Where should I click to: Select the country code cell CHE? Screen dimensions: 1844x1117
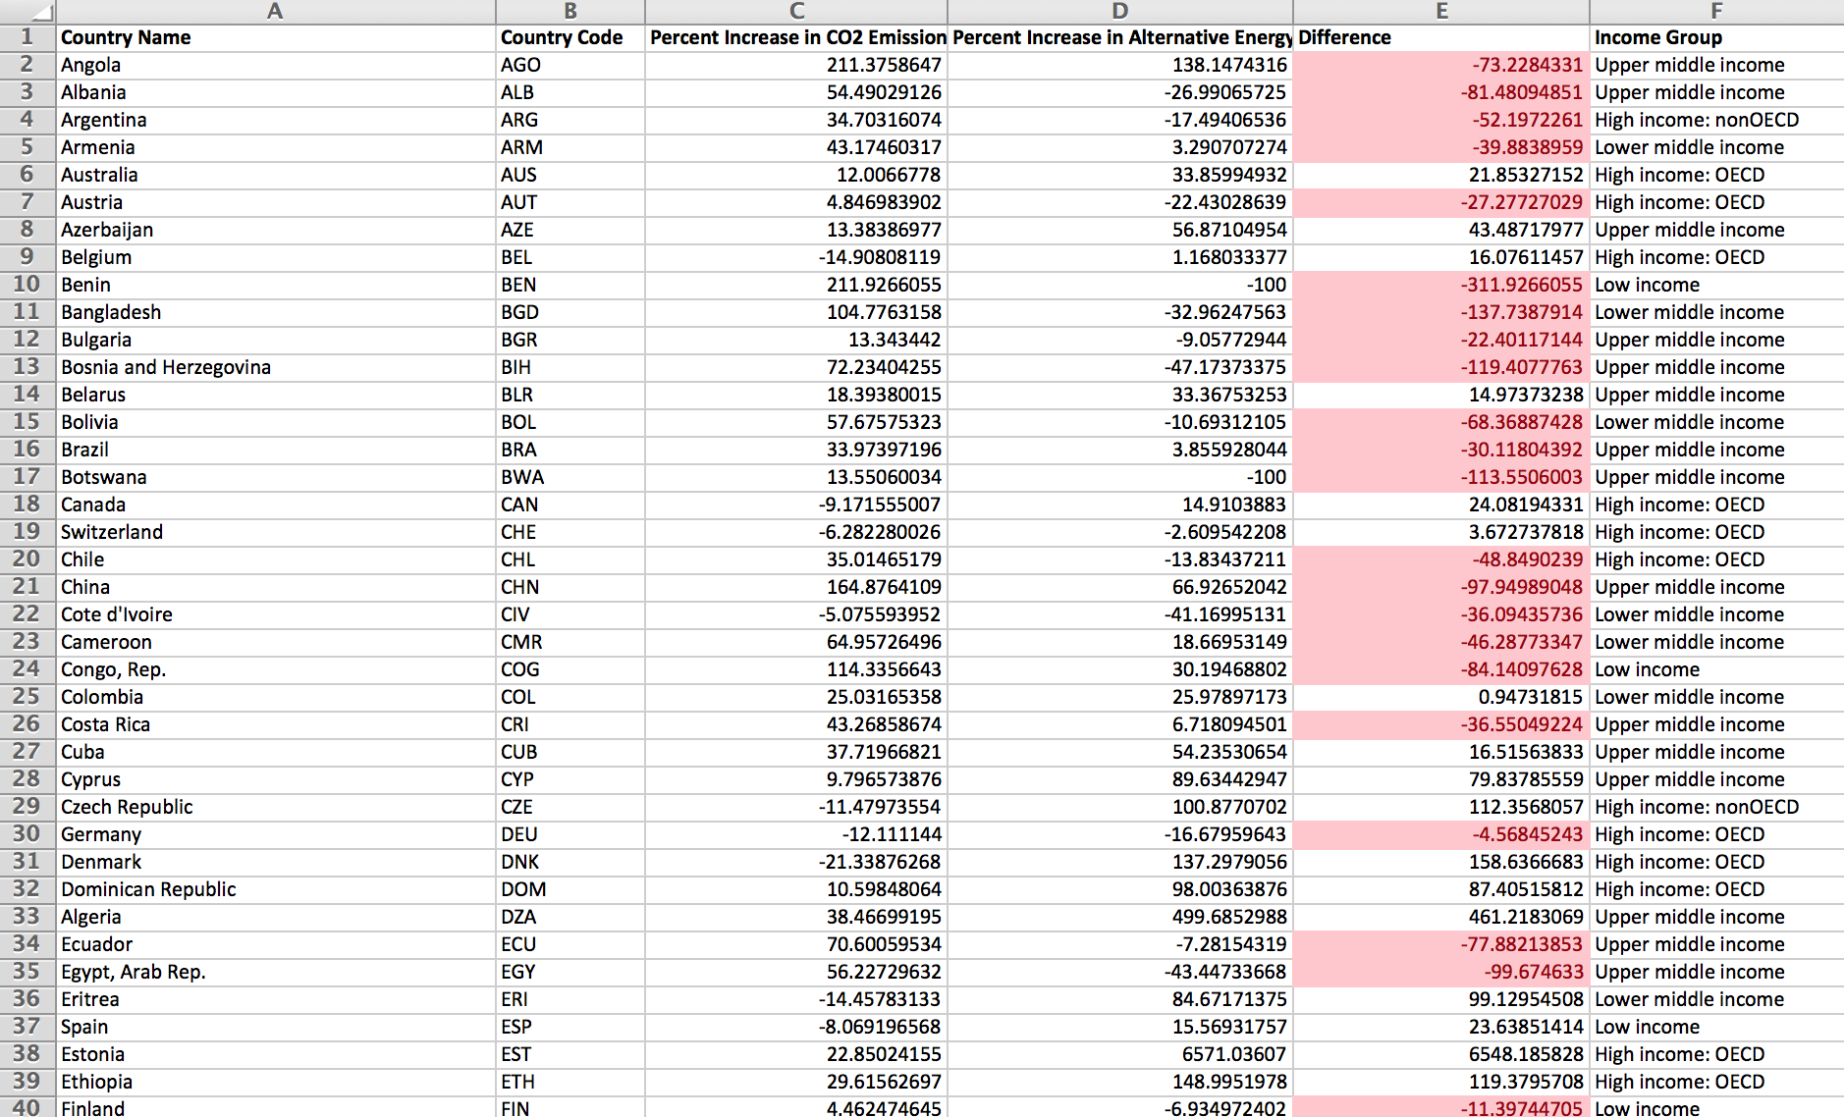tap(518, 532)
